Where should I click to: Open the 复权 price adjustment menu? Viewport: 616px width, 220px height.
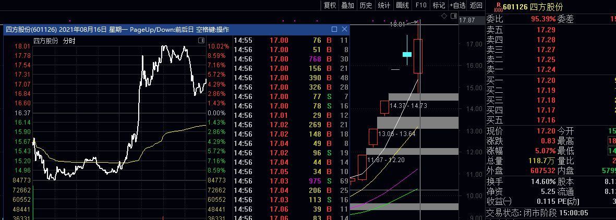(330, 5)
